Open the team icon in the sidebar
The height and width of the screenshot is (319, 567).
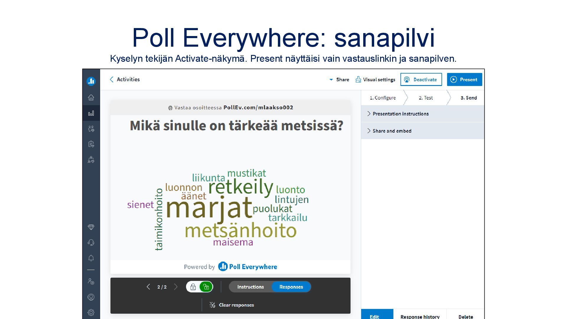pyautogui.click(x=91, y=160)
